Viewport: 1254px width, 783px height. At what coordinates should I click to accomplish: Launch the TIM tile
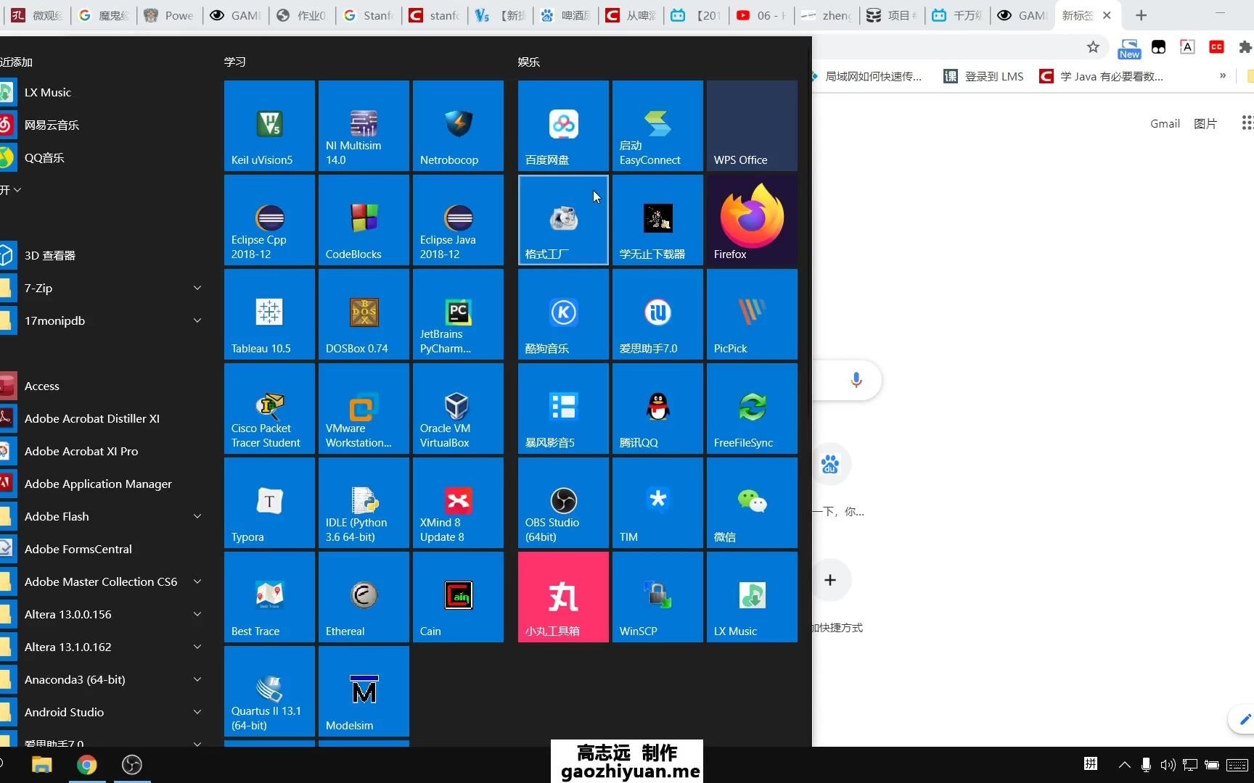point(657,502)
